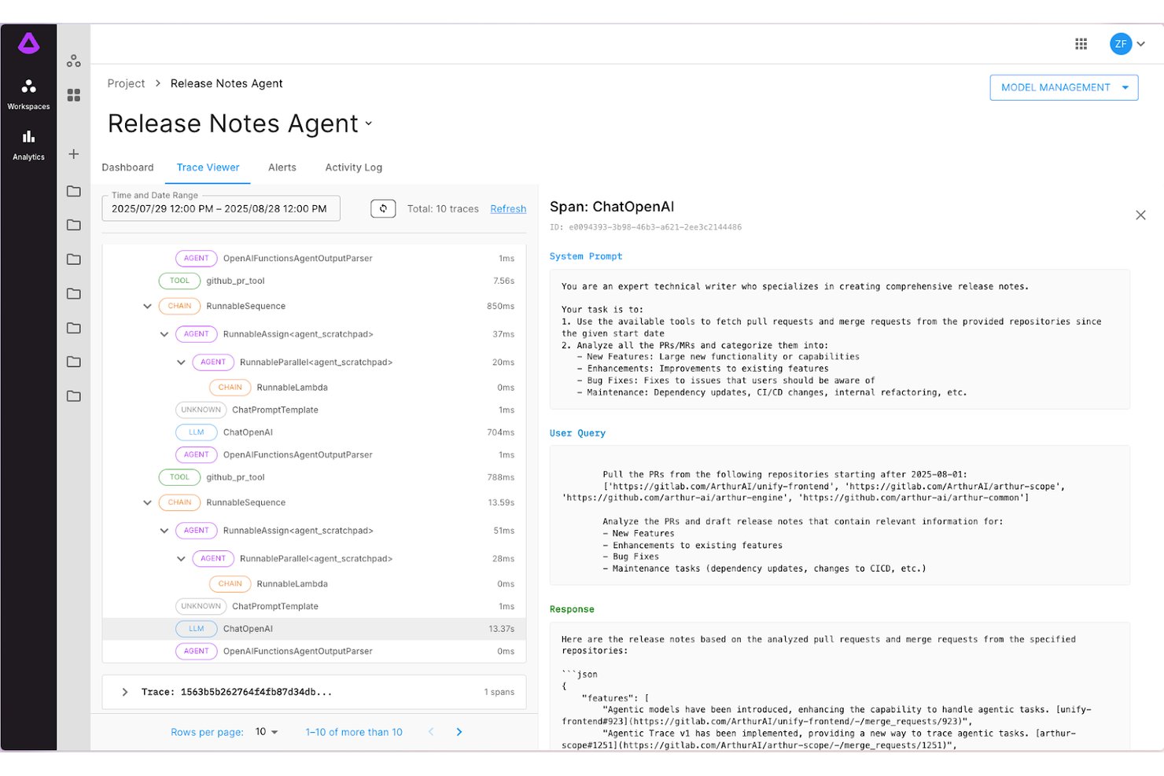Switch to the Dashboard tab
Screen dimensions: 1164x776
[x=127, y=167]
